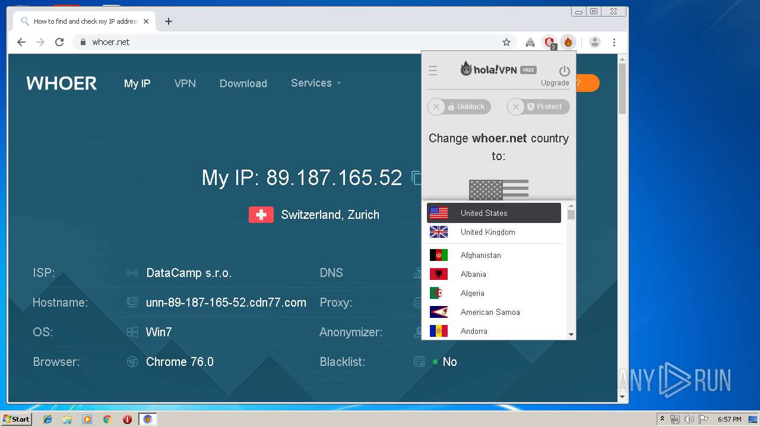Open the My IP menu item
Image resolution: width=760 pixels, height=427 pixels.
(x=137, y=84)
